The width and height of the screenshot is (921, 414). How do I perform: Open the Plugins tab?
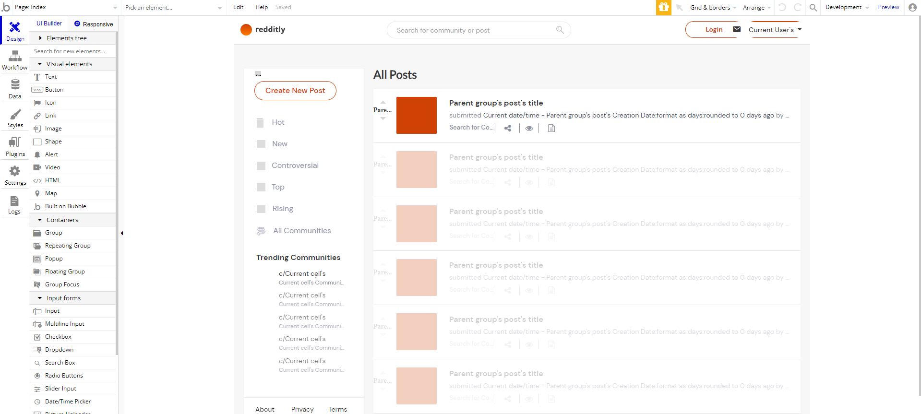tap(15, 147)
